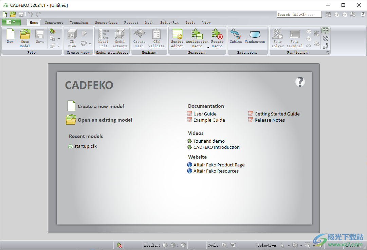Click the first Display solid icon in status bar

[165, 245]
